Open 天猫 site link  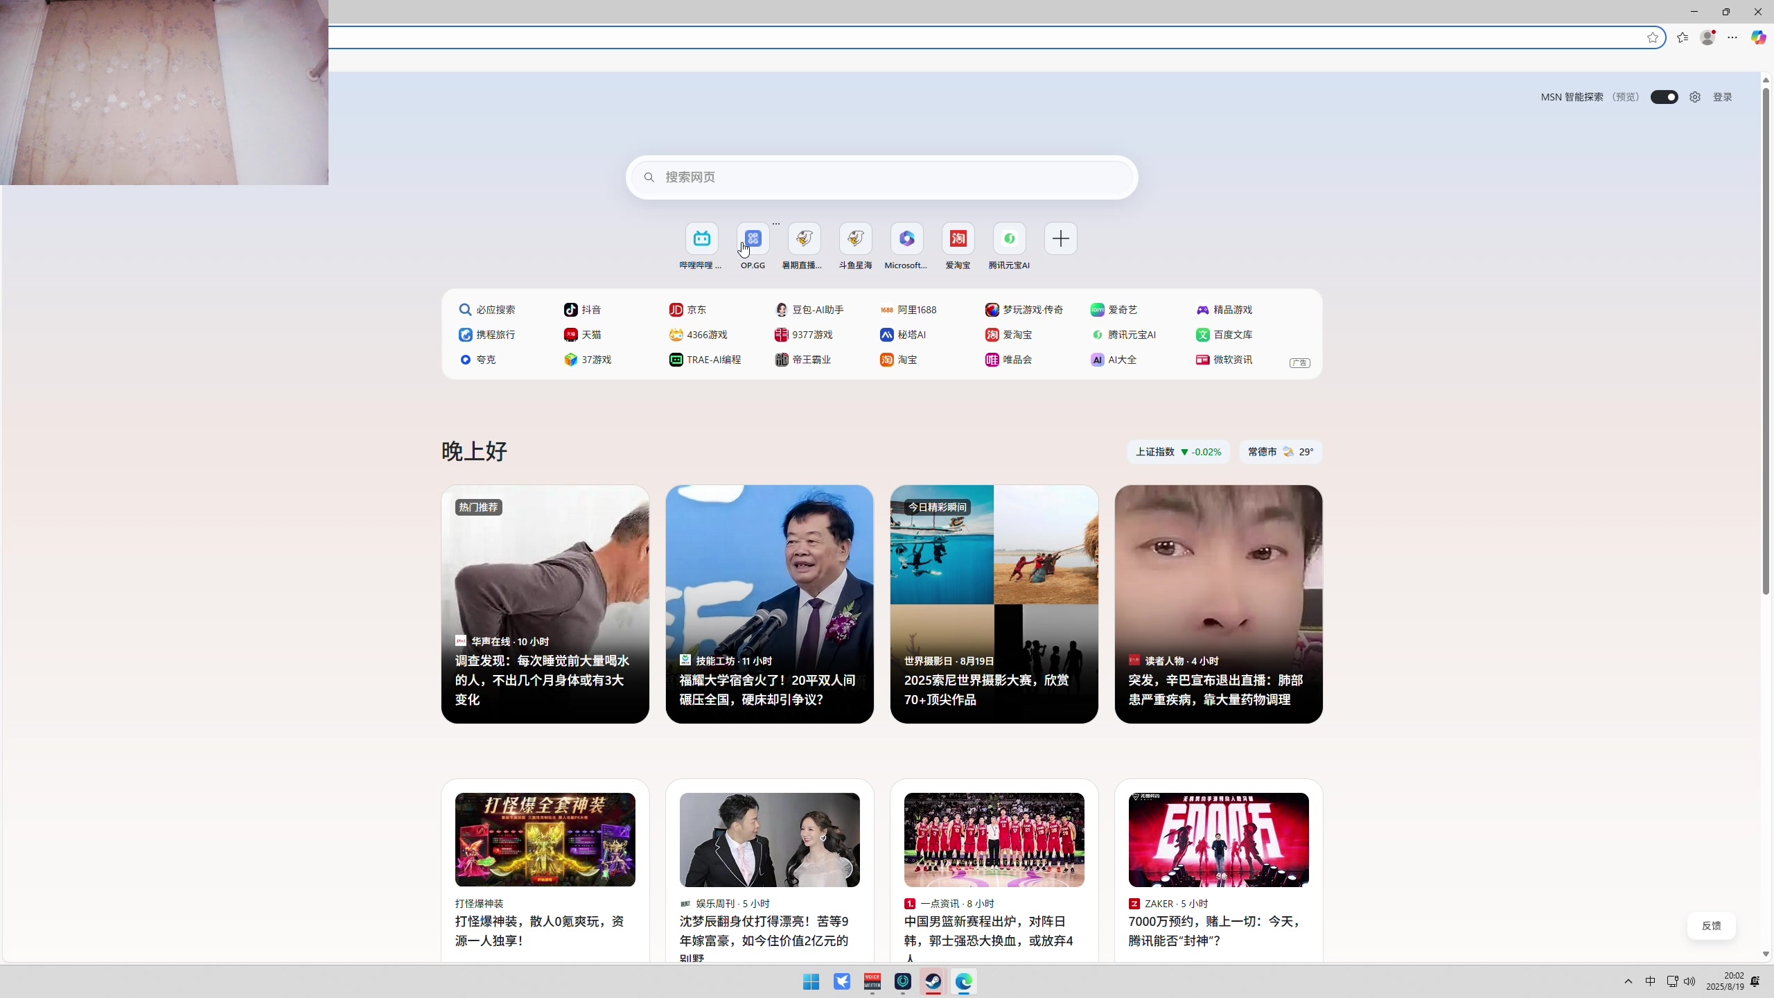[582, 335]
